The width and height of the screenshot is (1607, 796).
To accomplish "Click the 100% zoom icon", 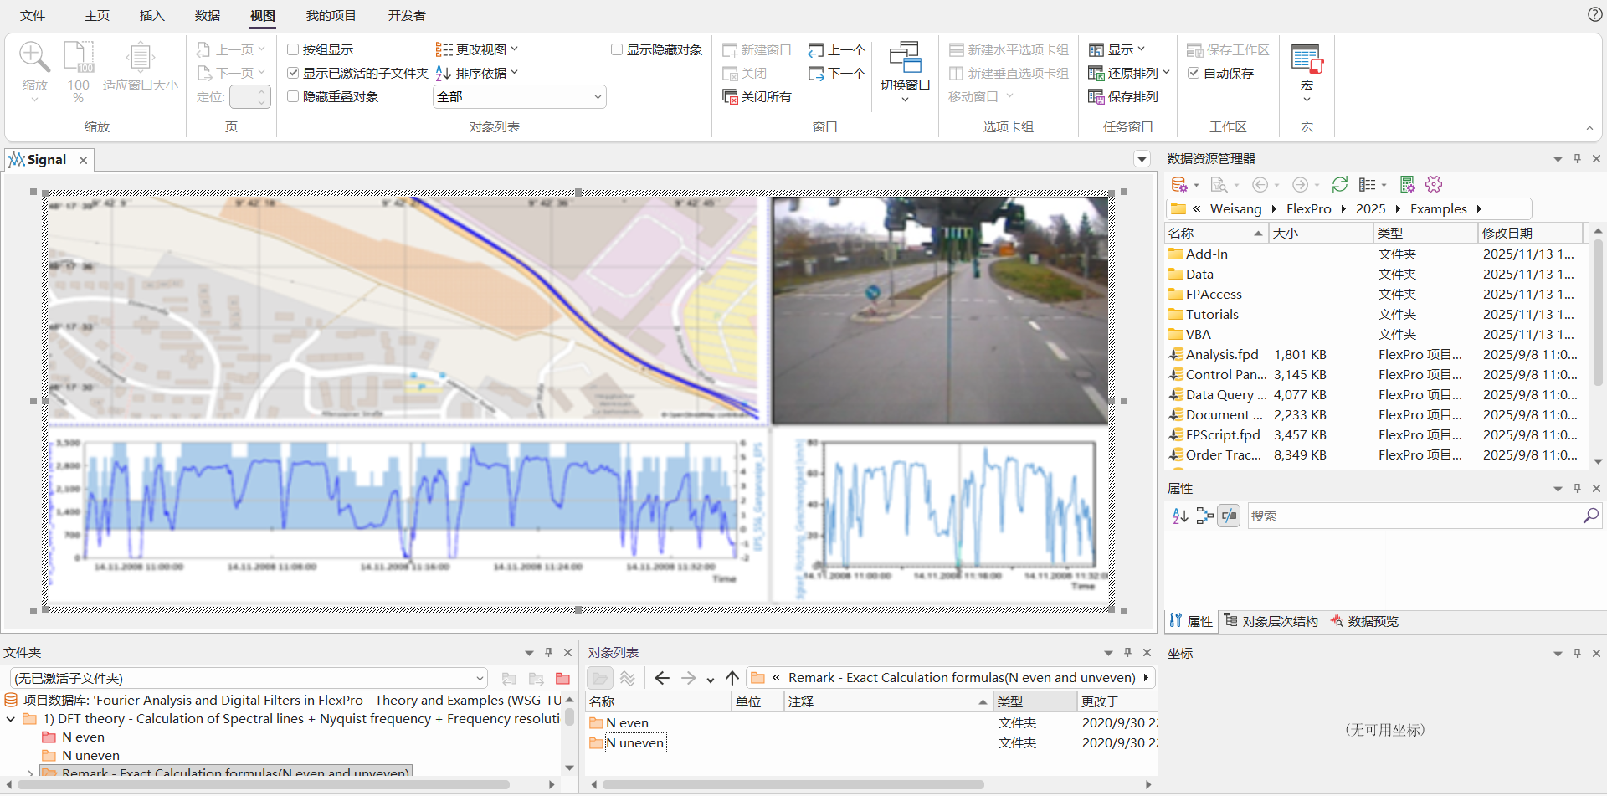I will coord(79,57).
